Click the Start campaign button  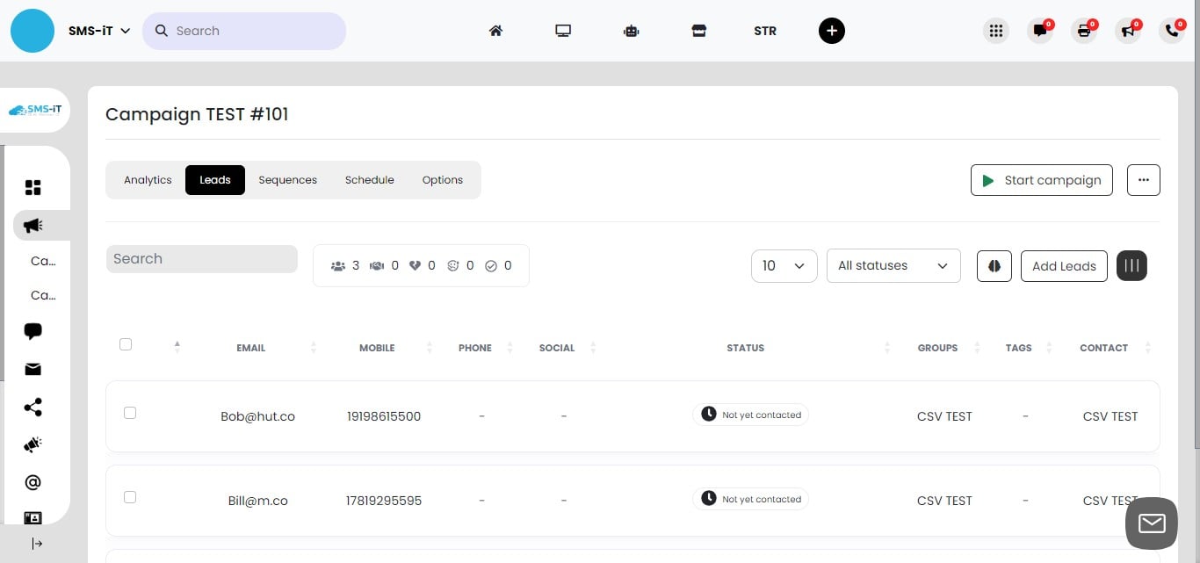[1042, 180]
